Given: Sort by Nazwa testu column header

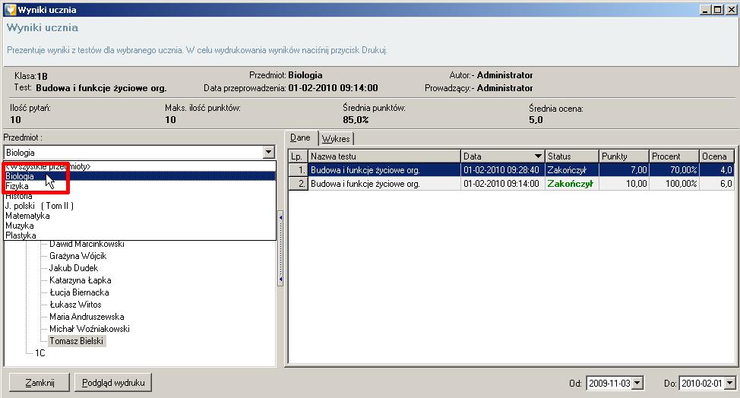Looking at the screenshot, I should click(x=384, y=156).
